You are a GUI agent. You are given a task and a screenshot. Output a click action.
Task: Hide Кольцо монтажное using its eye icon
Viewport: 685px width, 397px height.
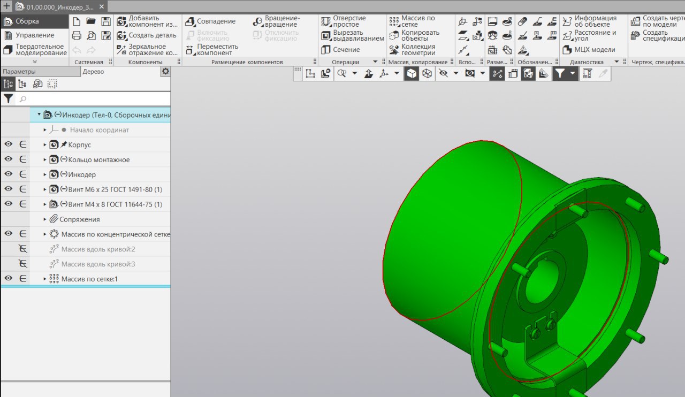(x=8, y=159)
